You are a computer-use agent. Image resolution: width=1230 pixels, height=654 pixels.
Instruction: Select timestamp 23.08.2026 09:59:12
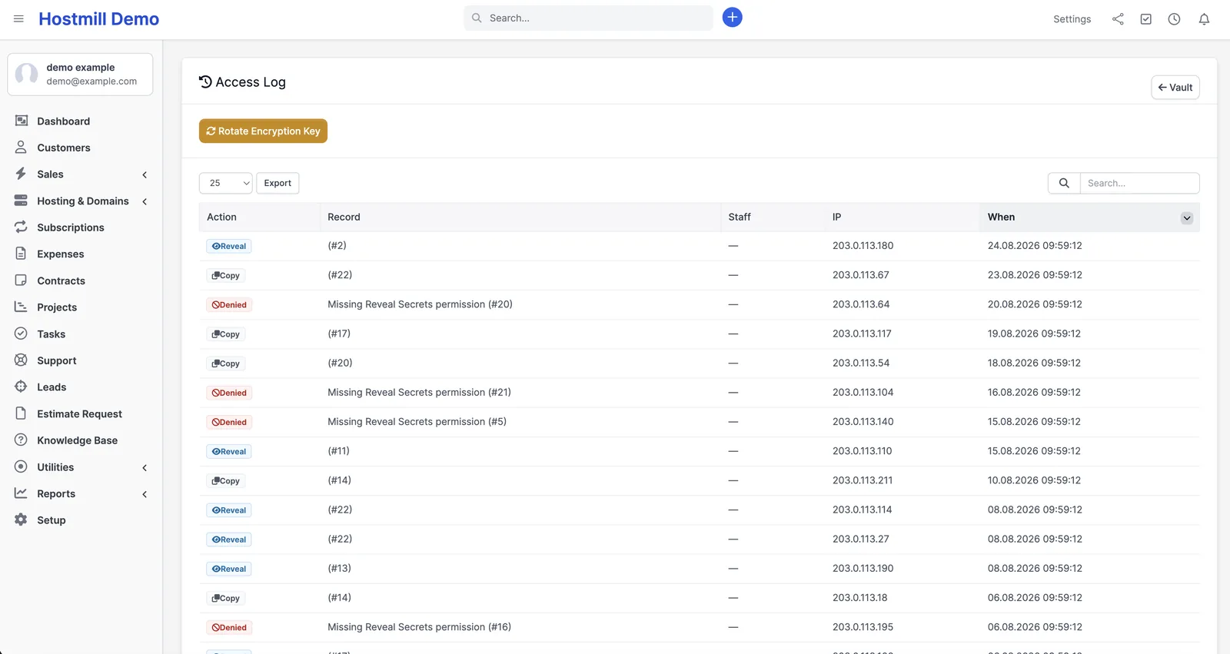click(x=1035, y=275)
